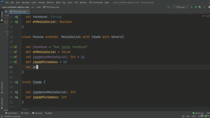Open the View menu
Image resolution: width=210 pixels, height=118 pixels.
[x=18, y=2]
